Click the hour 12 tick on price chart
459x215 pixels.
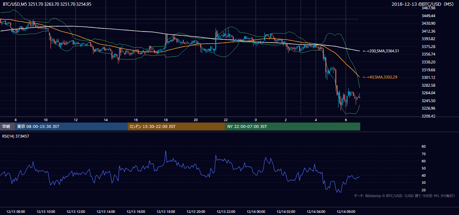pyautogui.click(x=76, y=120)
